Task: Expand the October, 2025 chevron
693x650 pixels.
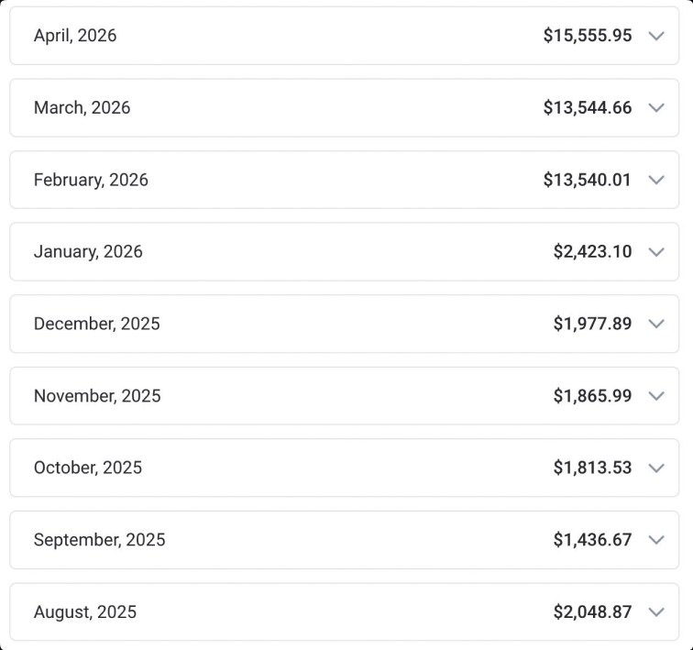Action: pyautogui.click(x=656, y=468)
